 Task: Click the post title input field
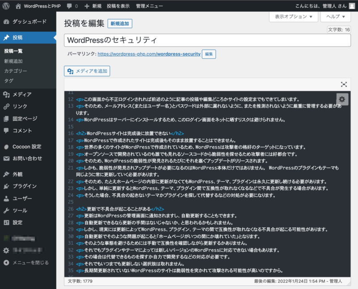[207, 40]
